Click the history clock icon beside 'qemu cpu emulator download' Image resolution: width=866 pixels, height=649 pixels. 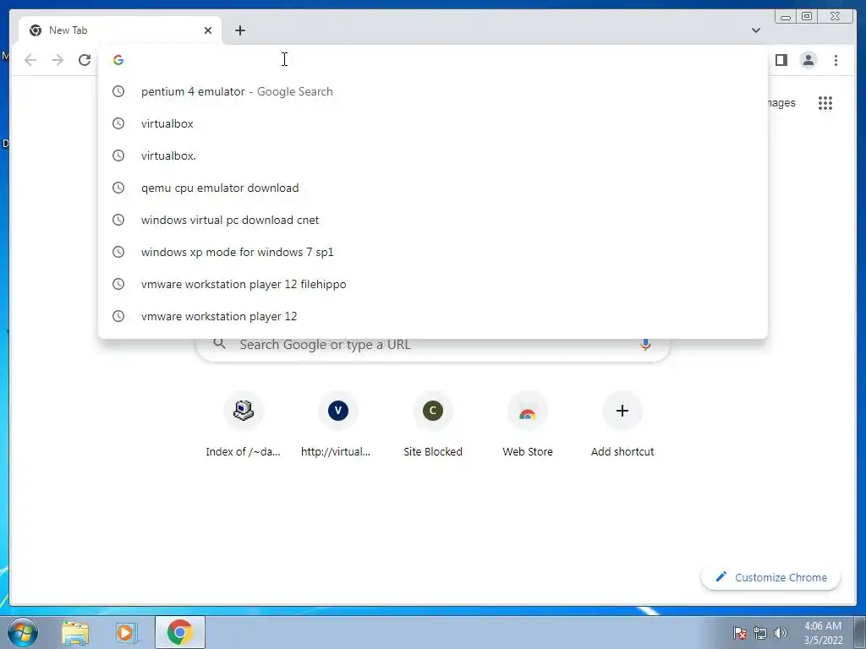(x=118, y=188)
